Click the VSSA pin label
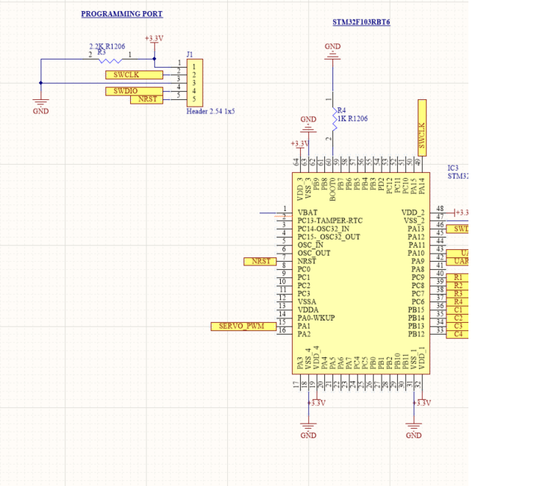The height and width of the screenshot is (486, 553). point(307,302)
